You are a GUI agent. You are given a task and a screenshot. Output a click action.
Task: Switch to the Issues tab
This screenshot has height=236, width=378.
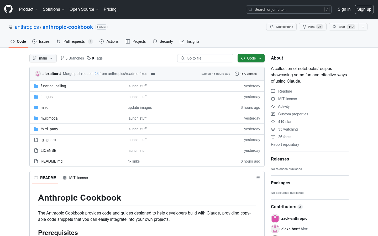[41, 41]
